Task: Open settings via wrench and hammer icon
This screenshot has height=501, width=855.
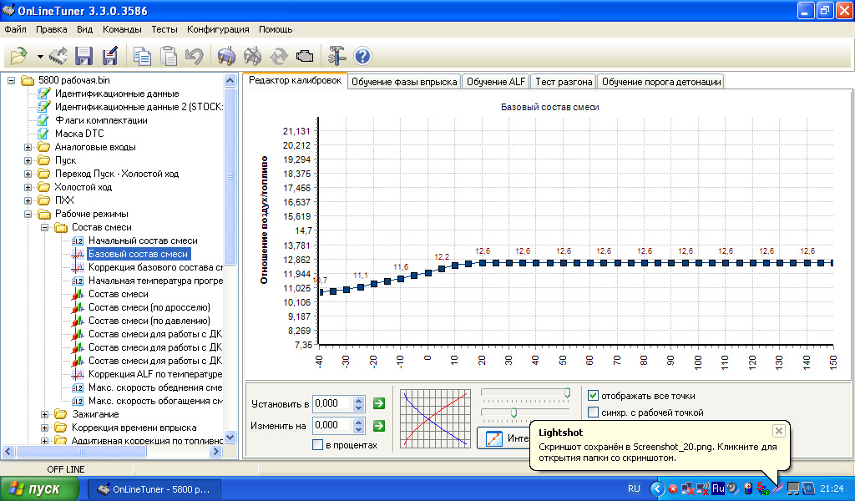Action: (x=336, y=56)
